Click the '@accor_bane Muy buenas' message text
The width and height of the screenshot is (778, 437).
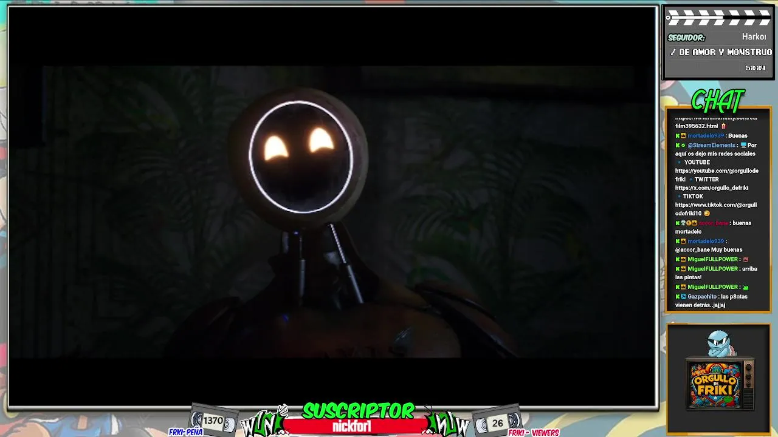click(x=709, y=249)
